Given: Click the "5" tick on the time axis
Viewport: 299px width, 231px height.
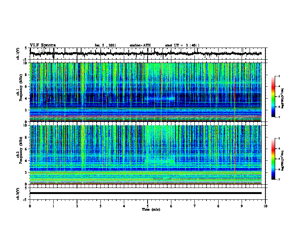Looking at the screenshot, I should pyautogui.click(x=148, y=206).
